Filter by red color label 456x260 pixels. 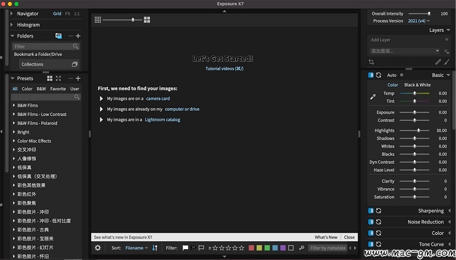point(251,248)
